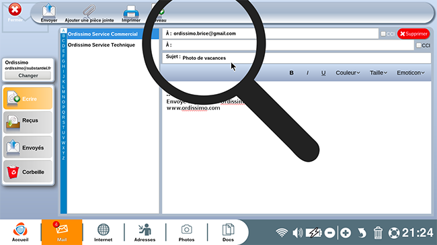Jump to letter S in contact index
This screenshot has width=437, height=245.
click(x=64, y=122)
